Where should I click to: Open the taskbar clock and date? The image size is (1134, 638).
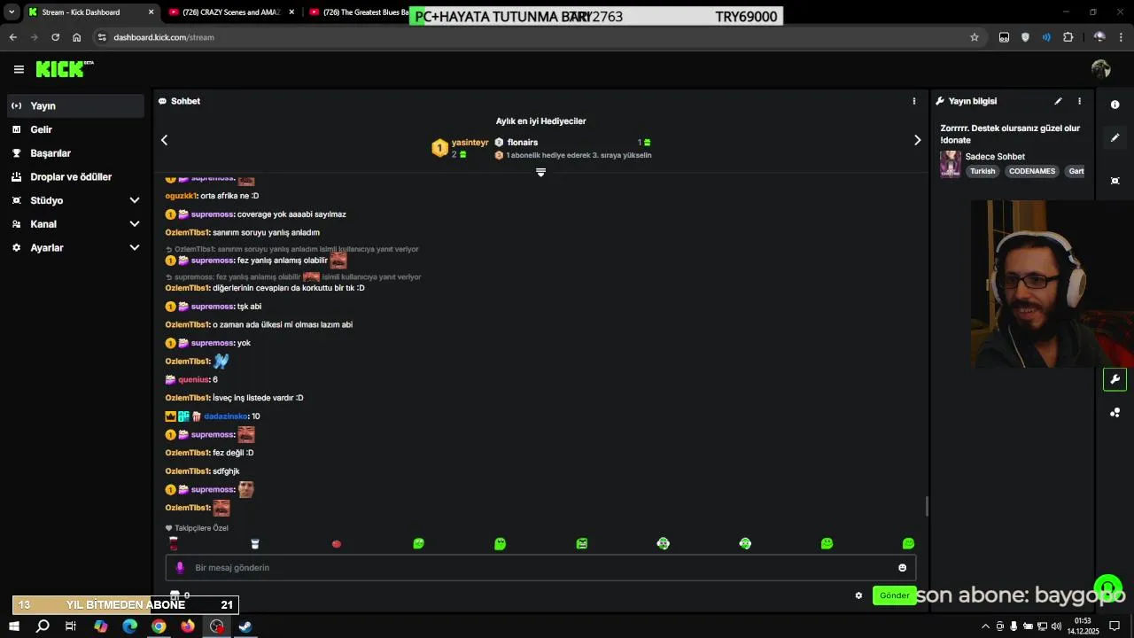(x=1083, y=626)
